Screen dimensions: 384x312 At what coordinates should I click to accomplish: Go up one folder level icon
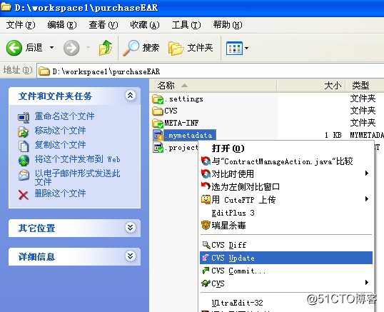(106, 48)
